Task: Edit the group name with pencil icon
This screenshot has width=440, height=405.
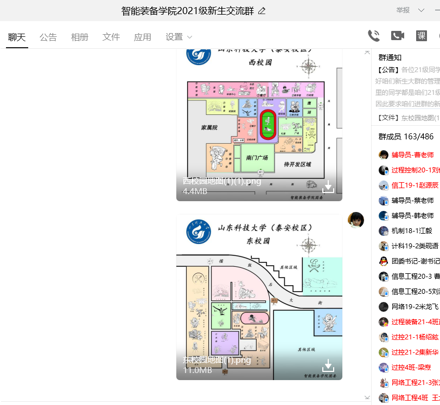Action: 262,11
